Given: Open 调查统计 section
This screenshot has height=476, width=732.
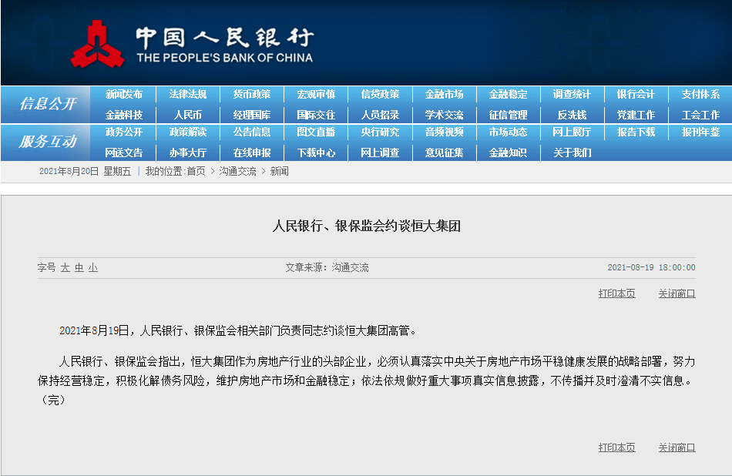Looking at the screenshot, I should point(572,94).
